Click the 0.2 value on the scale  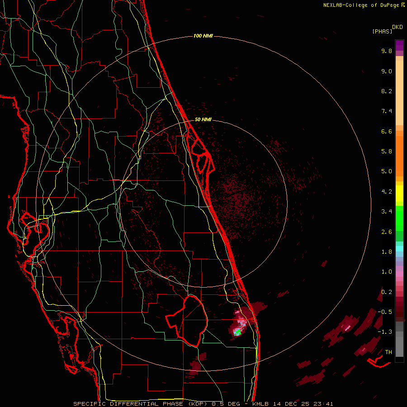click(387, 292)
